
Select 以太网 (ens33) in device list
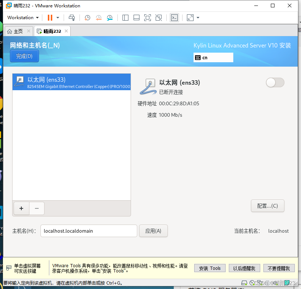click(71, 82)
